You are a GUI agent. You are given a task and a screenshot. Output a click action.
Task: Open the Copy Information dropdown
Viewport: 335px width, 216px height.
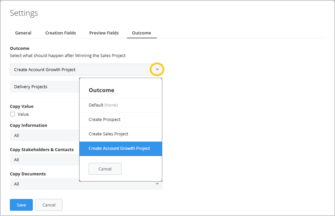(44, 135)
